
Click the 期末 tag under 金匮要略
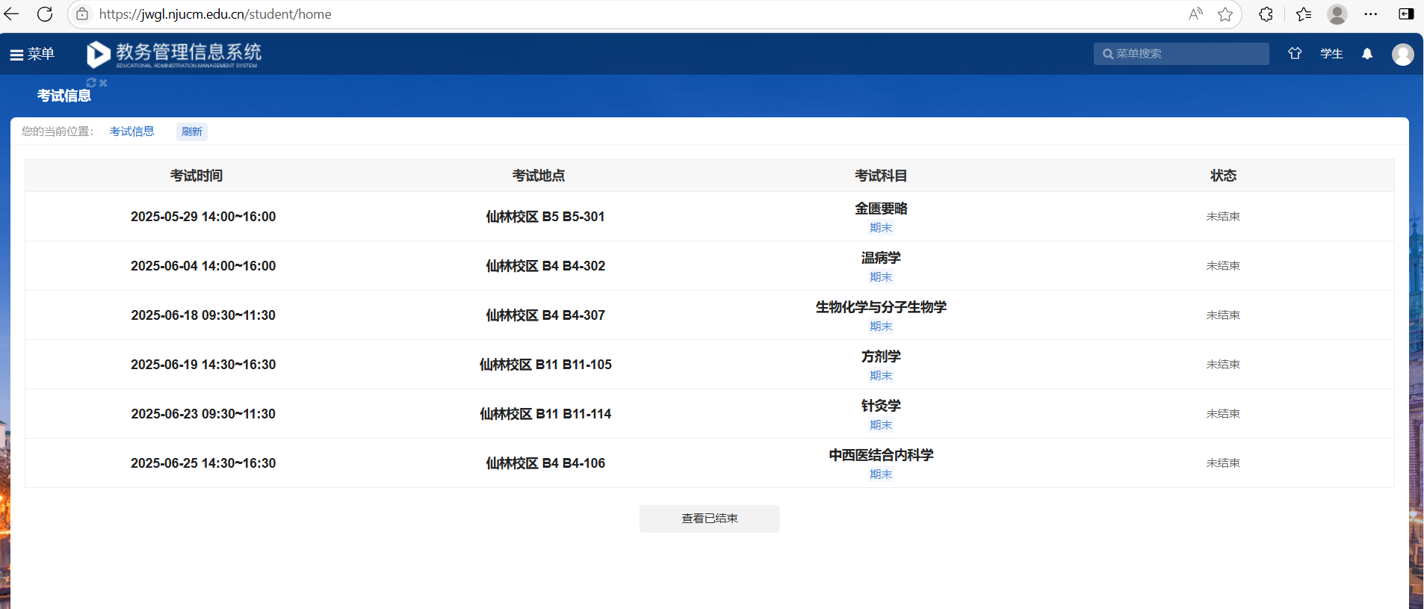click(x=881, y=228)
